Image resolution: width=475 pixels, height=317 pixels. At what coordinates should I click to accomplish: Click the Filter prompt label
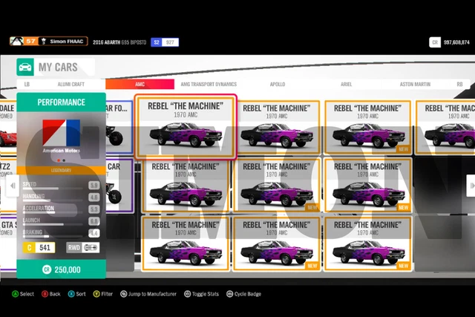tap(107, 294)
